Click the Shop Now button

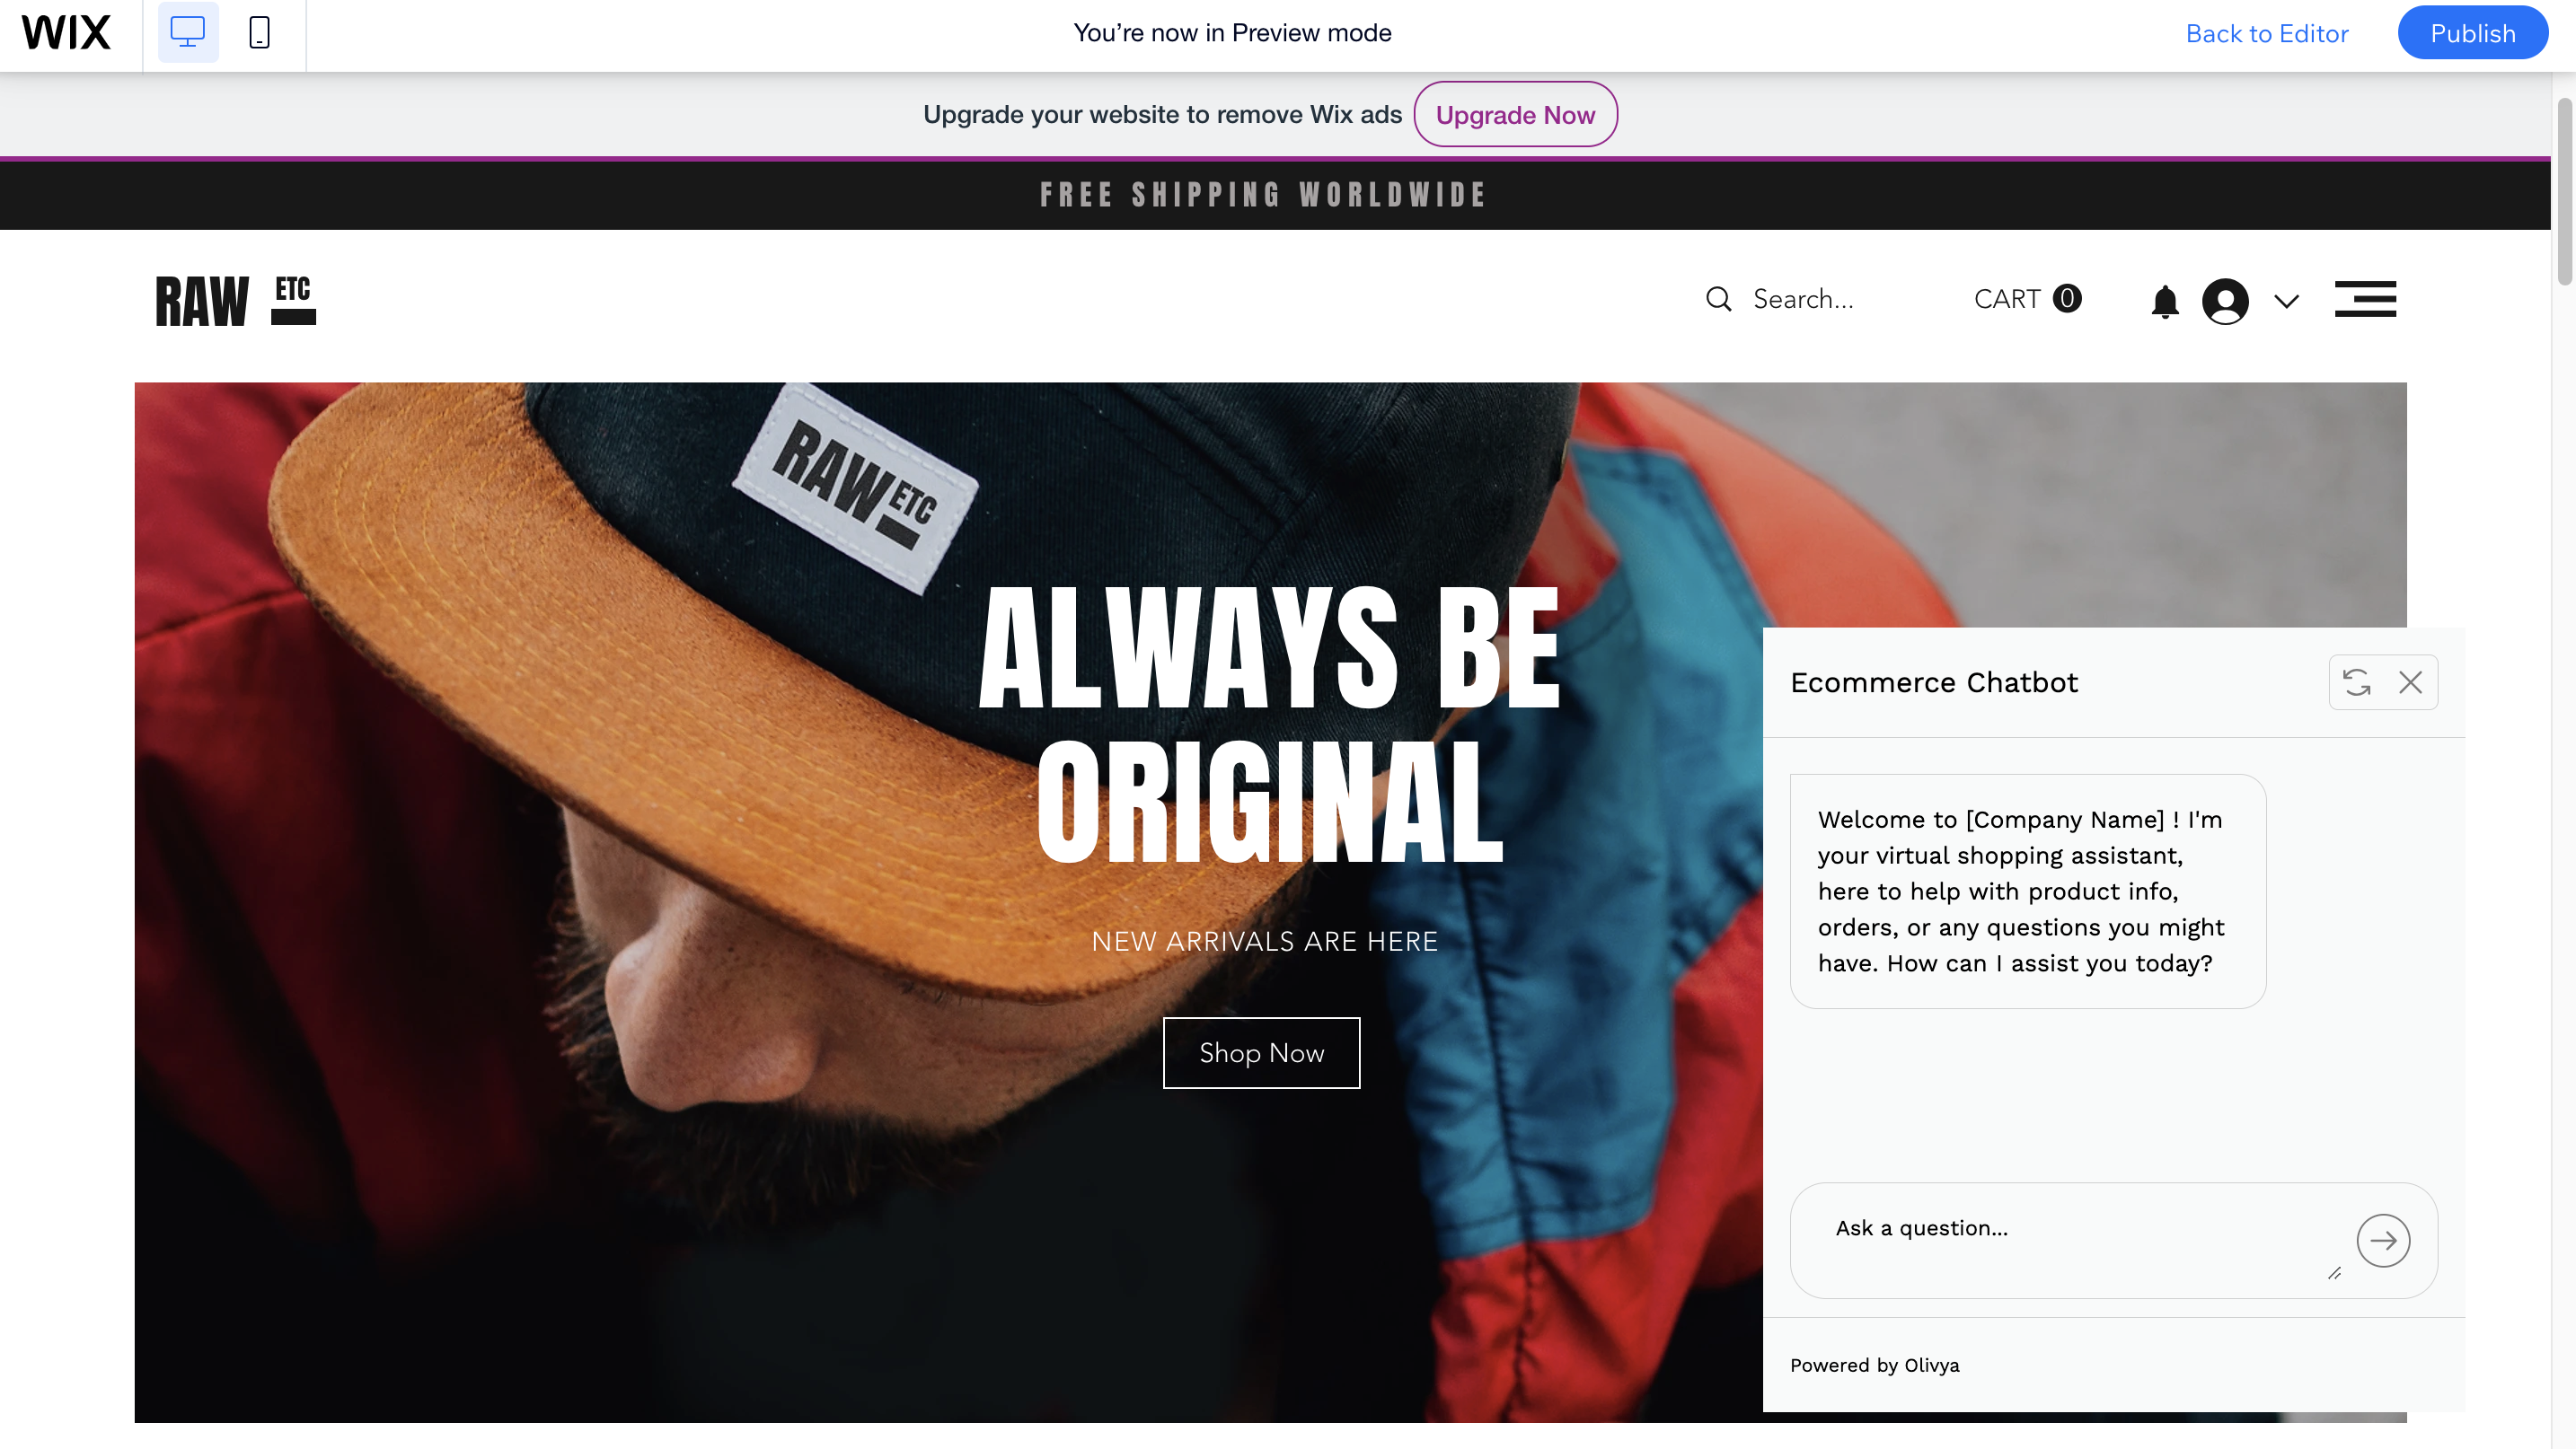tap(1261, 1052)
